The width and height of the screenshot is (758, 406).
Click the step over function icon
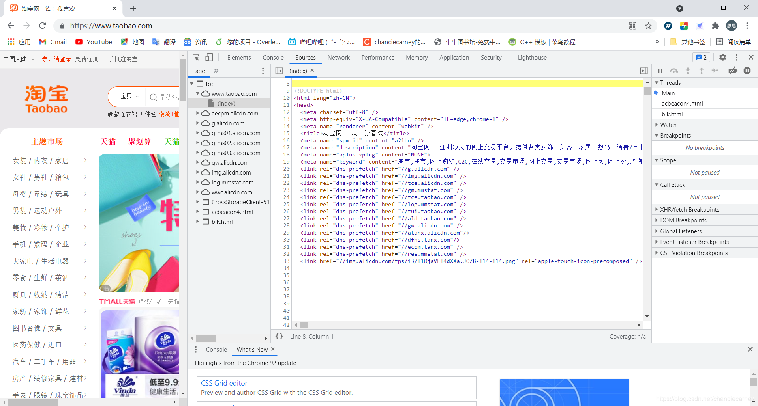674,71
